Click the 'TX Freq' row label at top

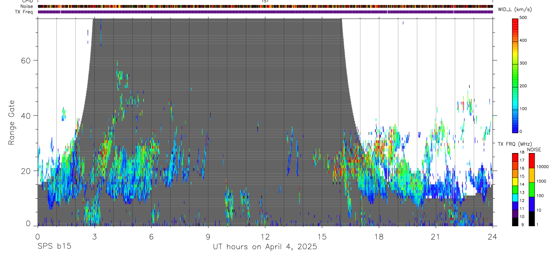(24, 12)
